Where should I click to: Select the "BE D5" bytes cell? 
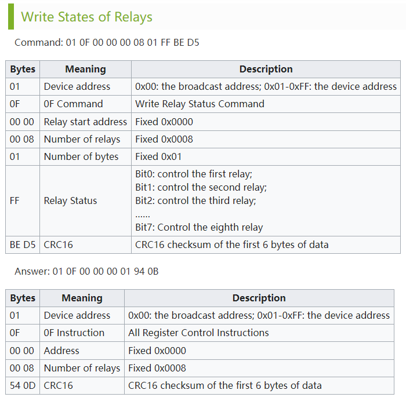23,245
